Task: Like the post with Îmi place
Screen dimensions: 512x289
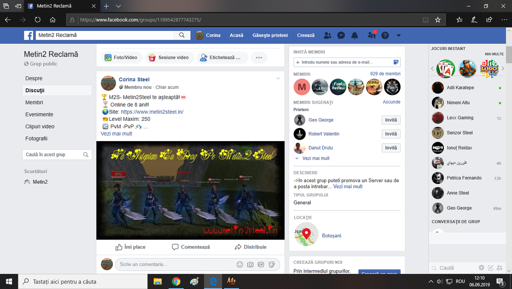Action: [x=130, y=247]
